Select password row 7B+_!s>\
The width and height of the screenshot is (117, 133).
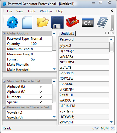(84, 111)
